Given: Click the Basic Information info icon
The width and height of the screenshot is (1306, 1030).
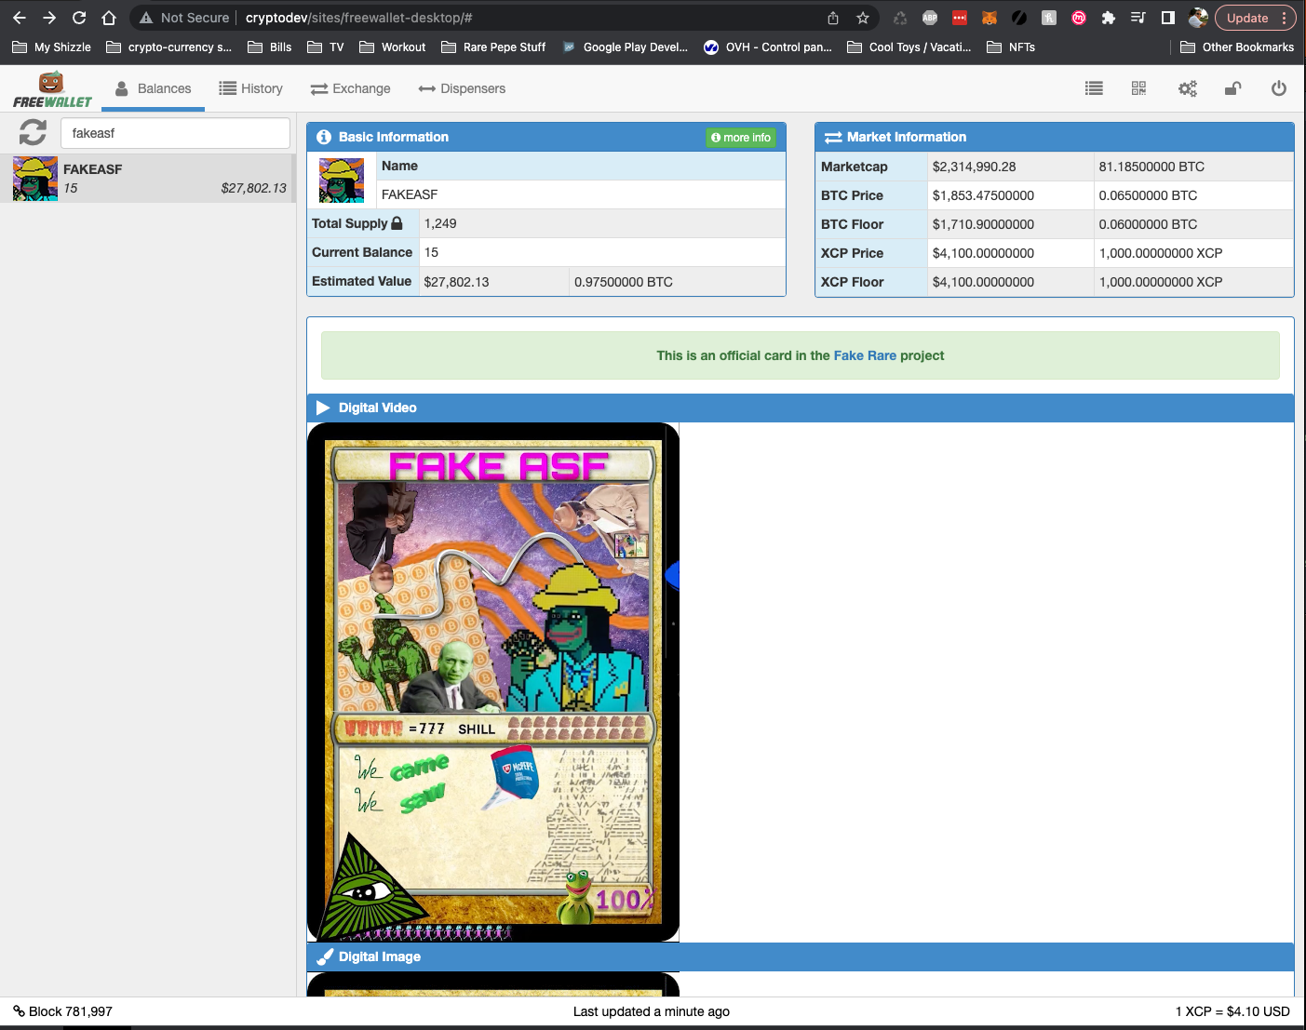Looking at the screenshot, I should (324, 137).
